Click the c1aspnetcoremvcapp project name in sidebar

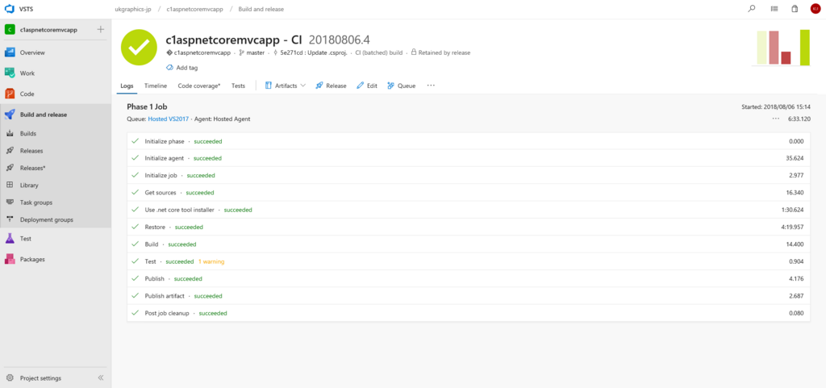(48, 30)
